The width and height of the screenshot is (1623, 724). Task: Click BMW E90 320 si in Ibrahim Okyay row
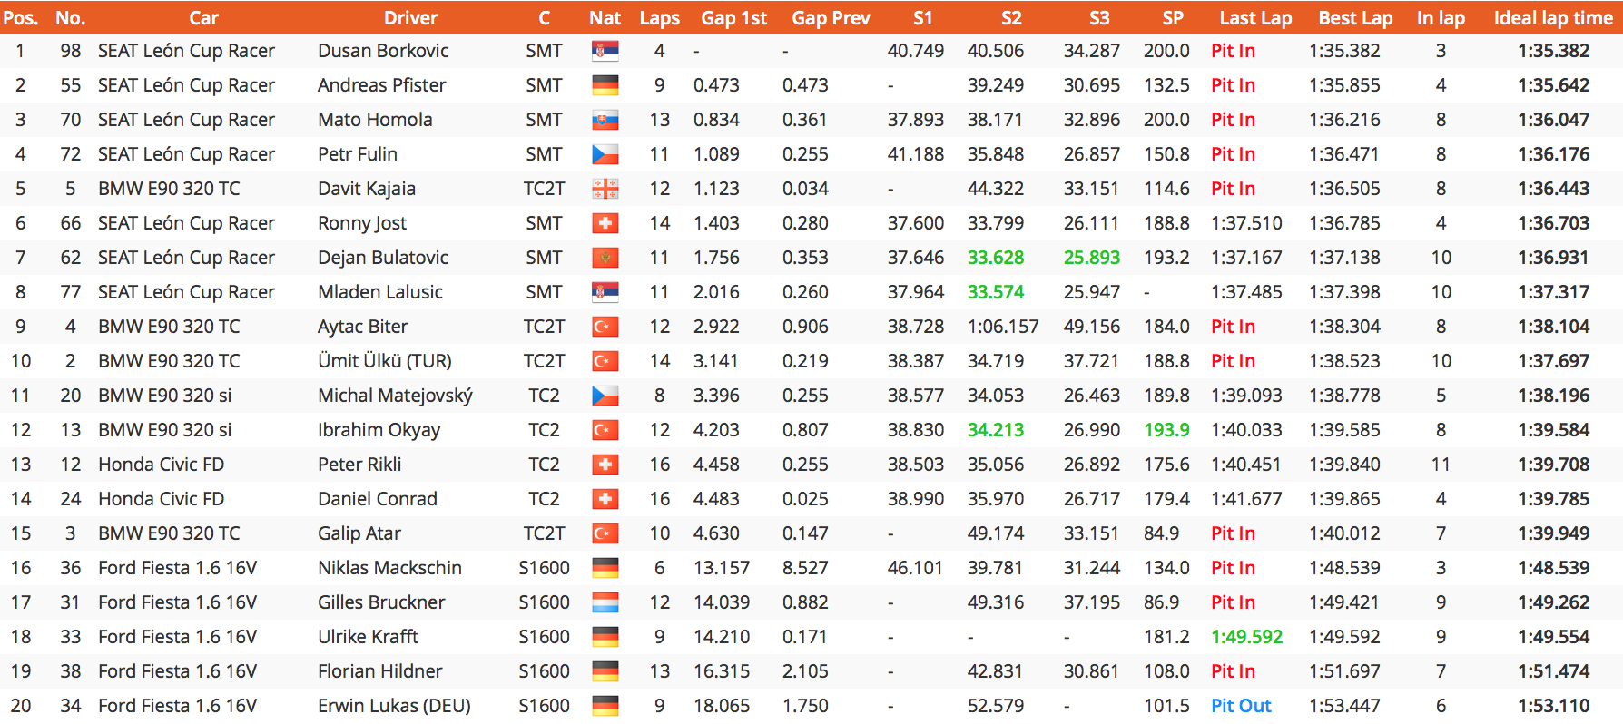(164, 430)
